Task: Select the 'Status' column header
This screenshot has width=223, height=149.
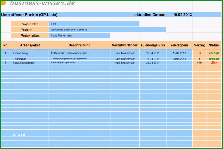Action: pos(214,45)
